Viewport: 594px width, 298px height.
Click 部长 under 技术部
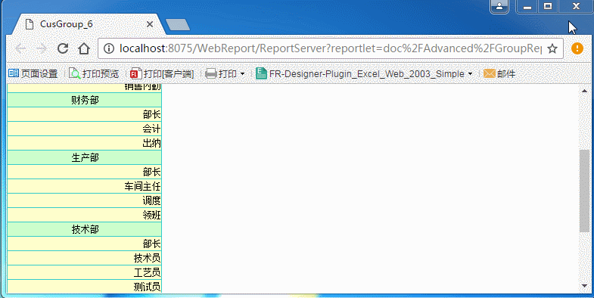point(85,244)
